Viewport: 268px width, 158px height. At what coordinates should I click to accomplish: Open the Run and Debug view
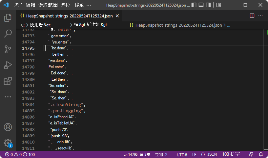pyautogui.click(x=8, y=65)
